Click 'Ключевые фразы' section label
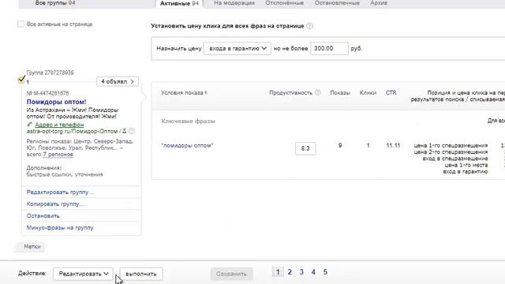 coord(188,121)
